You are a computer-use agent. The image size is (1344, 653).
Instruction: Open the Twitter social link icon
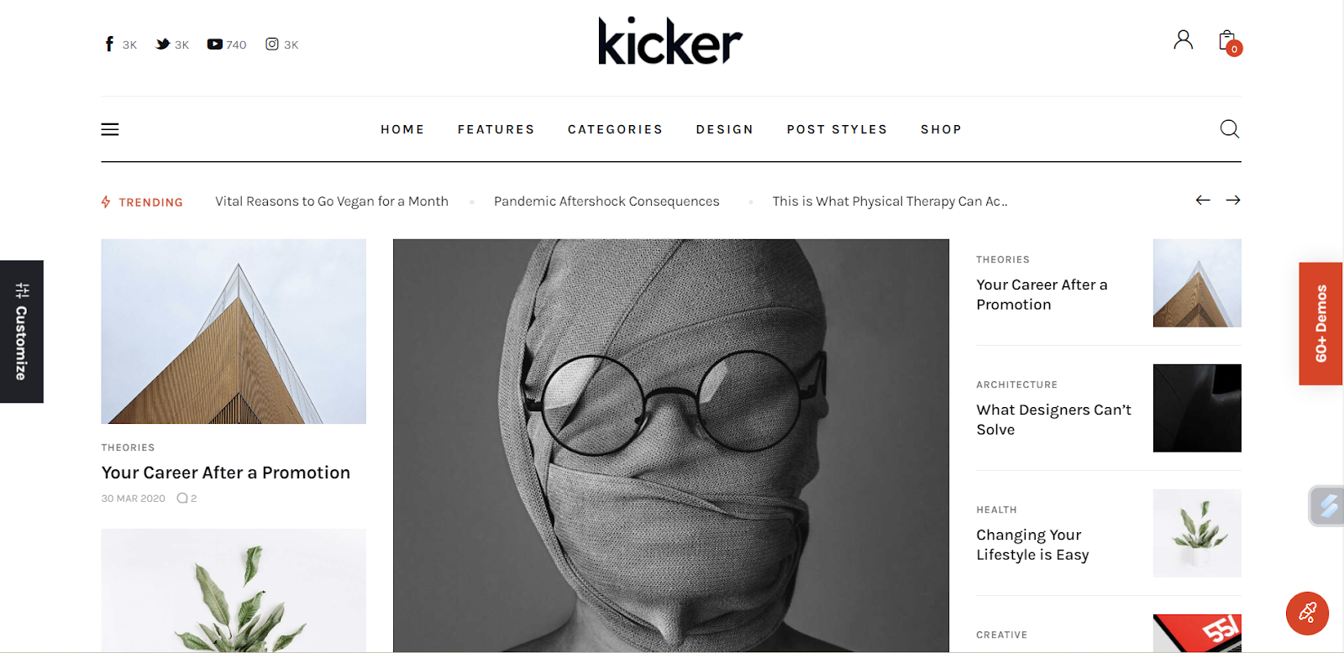tap(163, 44)
